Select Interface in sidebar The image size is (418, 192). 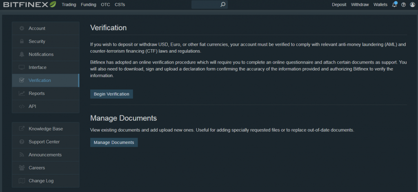[46, 67]
